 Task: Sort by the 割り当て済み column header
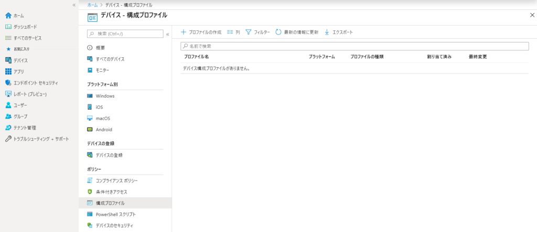439,57
